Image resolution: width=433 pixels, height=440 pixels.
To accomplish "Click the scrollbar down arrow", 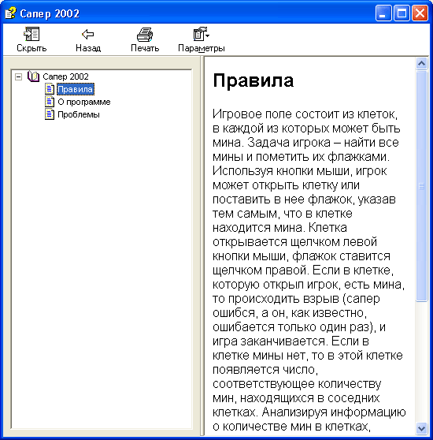I will pyautogui.click(x=421, y=428).
